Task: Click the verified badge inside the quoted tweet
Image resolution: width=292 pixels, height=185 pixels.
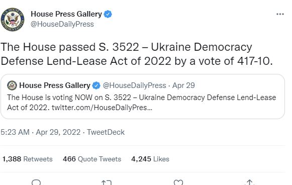Action: 96,85
